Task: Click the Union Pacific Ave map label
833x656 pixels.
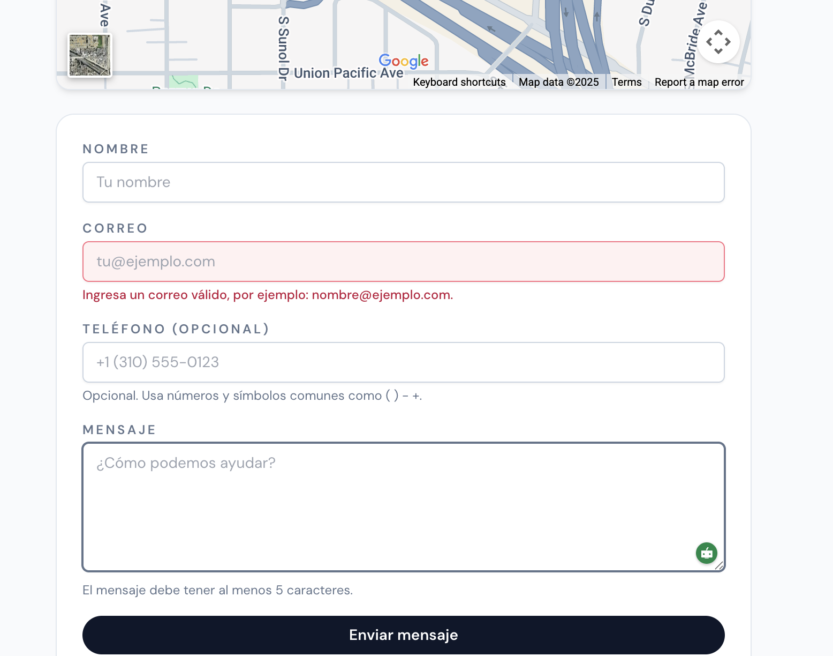Action: (x=348, y=72)
